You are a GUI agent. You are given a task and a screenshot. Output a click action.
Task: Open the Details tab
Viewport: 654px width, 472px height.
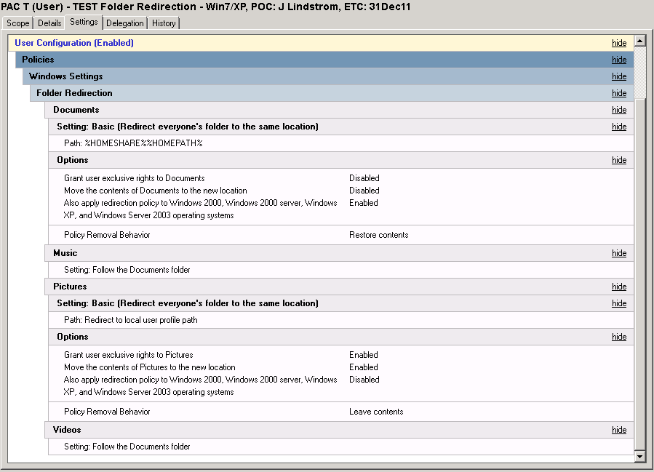coord(49,23)
